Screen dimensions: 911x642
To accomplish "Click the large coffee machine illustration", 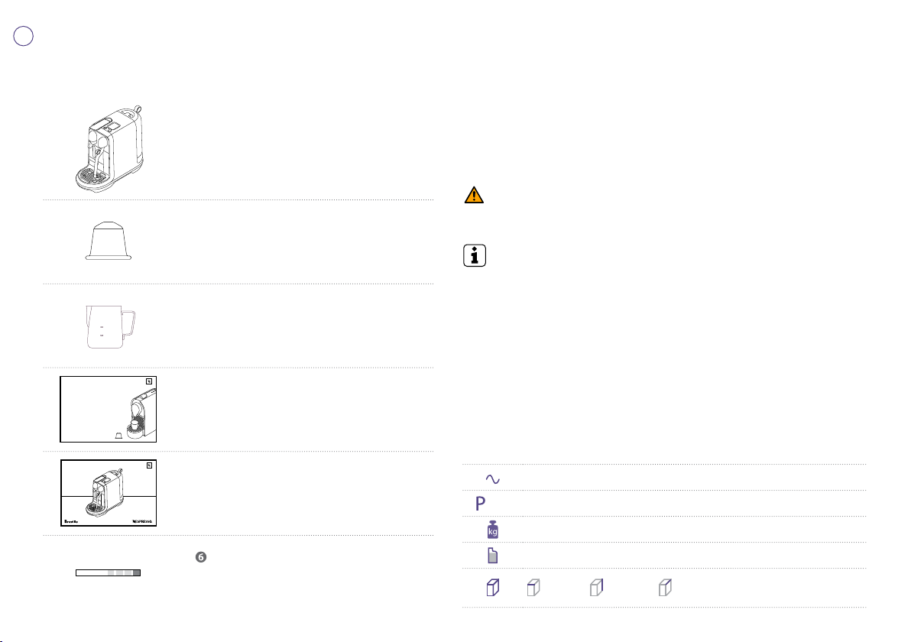I will pyautogui.click(x=109, y=148).
